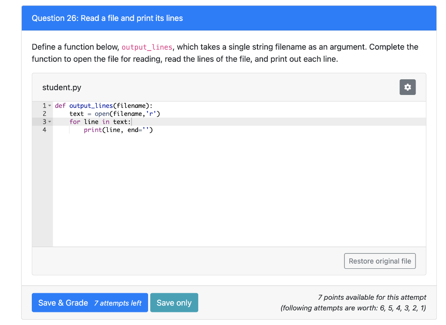This screenshot has width=446, height=325.
Task: Click the '7 attempts left' label
Action: pos(118,303)
